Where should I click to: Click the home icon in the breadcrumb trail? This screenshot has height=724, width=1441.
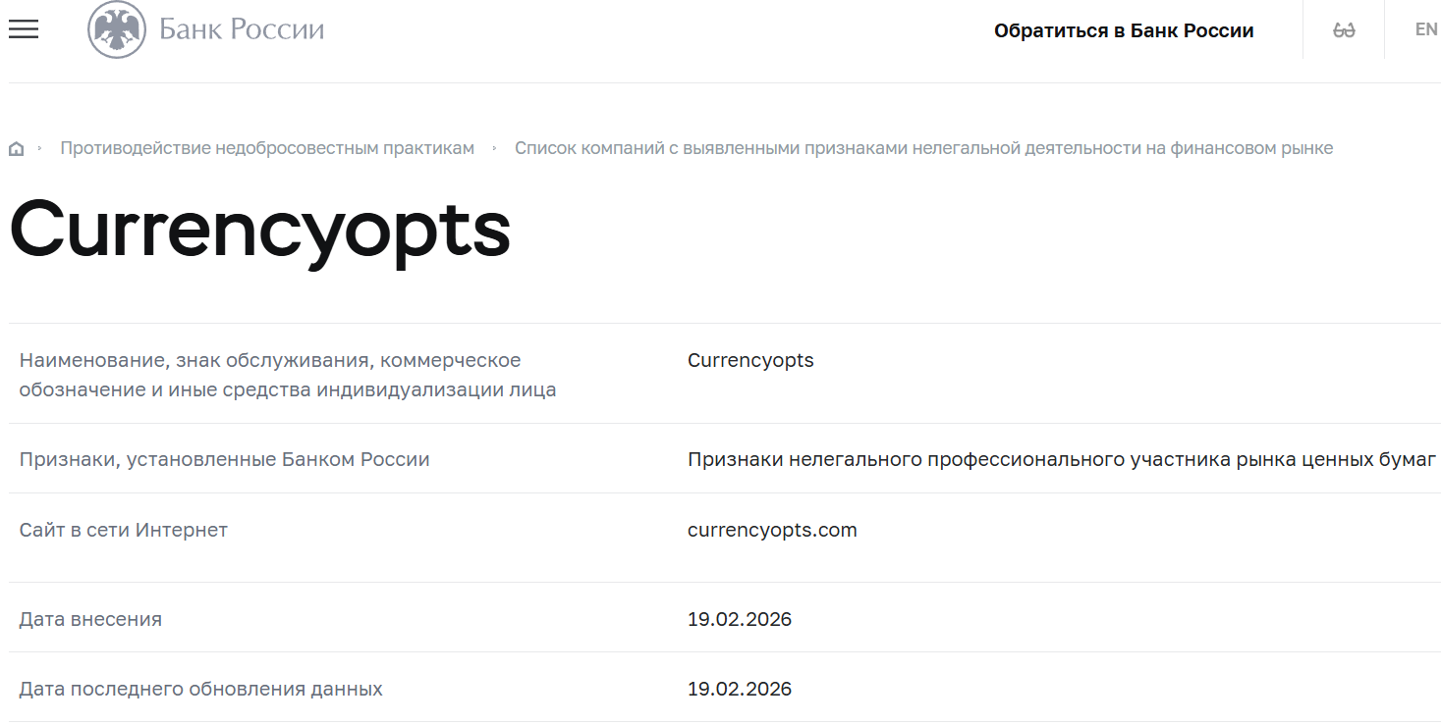pos(16,147)
